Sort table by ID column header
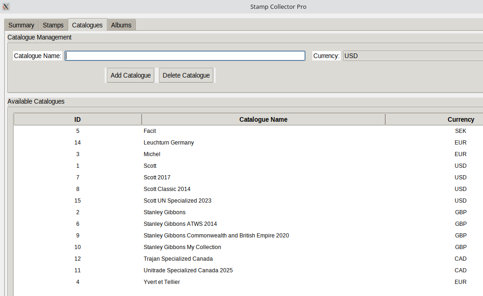The width and height of the screenshot is (483, 296). (78, 119)
